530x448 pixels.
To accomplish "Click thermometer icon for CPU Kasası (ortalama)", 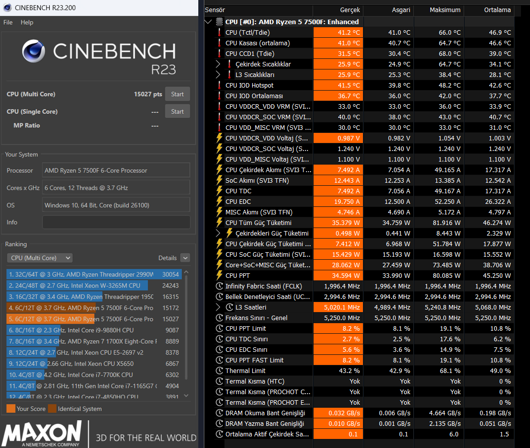I will (x=219, y=43).
